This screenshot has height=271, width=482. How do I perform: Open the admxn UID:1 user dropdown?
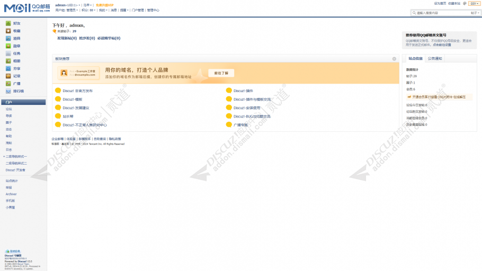coord(68,5)
